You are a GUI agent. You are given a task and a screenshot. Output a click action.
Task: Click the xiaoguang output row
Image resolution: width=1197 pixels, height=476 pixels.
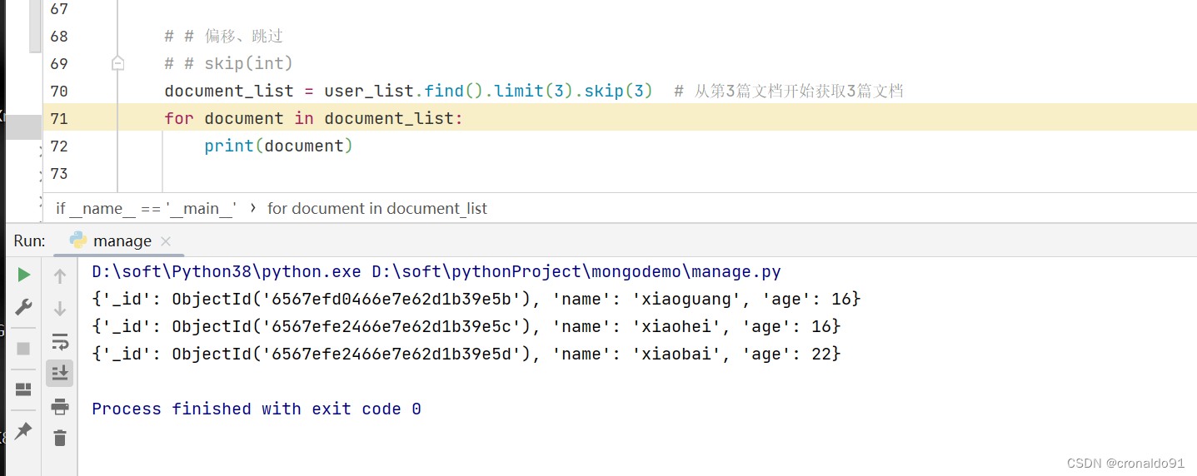point(476,299)
